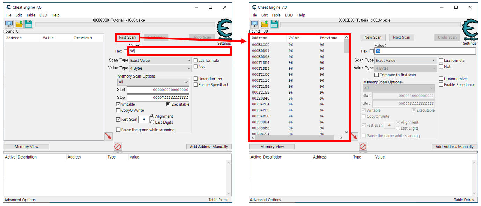Enable Speedhack in left window
The height and width of the screenshot is (206, 481).
coord(196,84)
